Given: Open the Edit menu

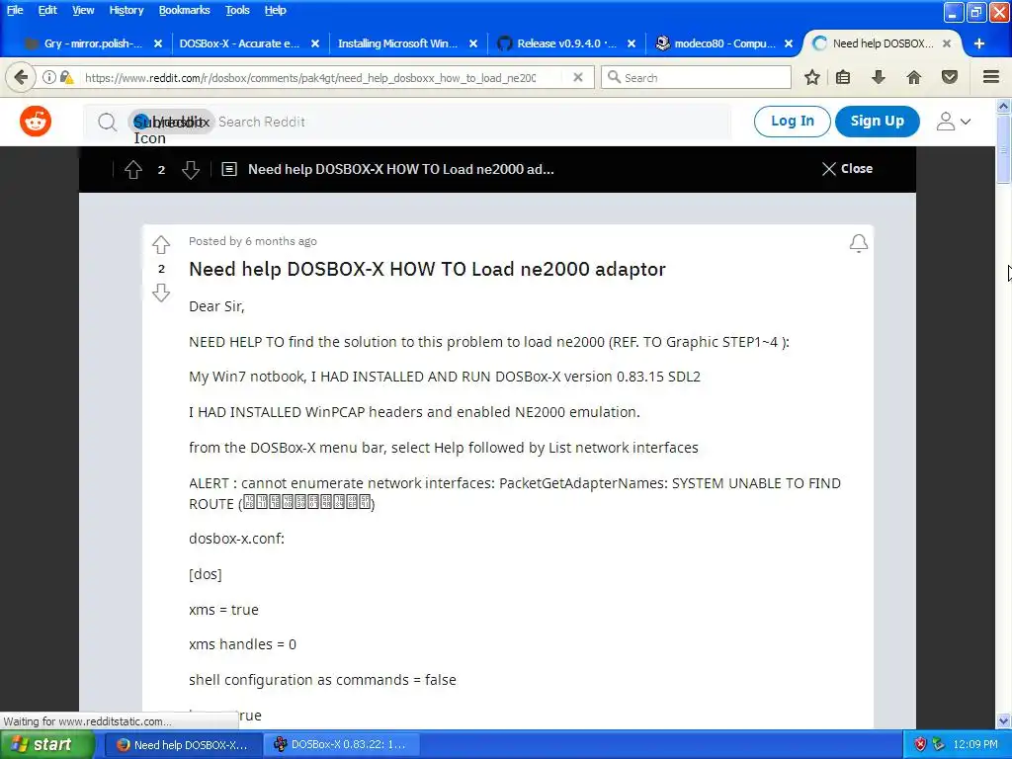Looking at the screenshot, I should point(47,10).
